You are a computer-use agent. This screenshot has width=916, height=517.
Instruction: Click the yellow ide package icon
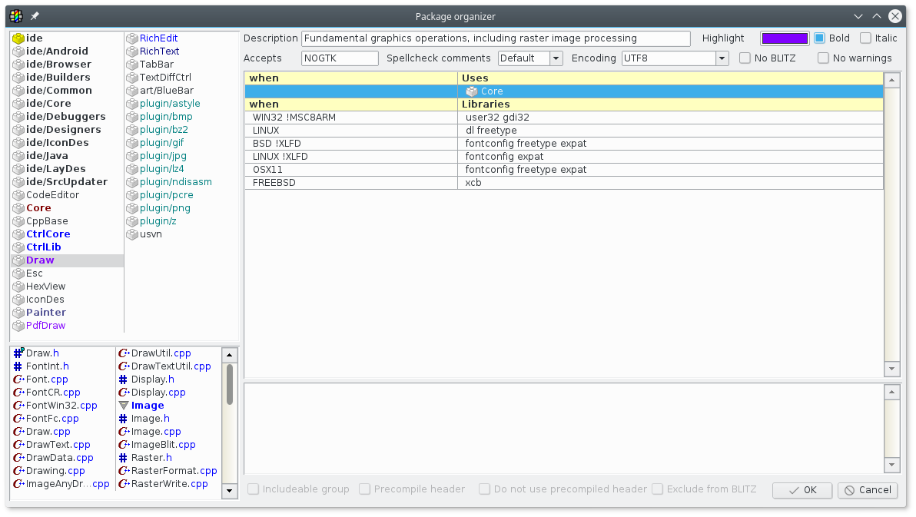[18, 38]
